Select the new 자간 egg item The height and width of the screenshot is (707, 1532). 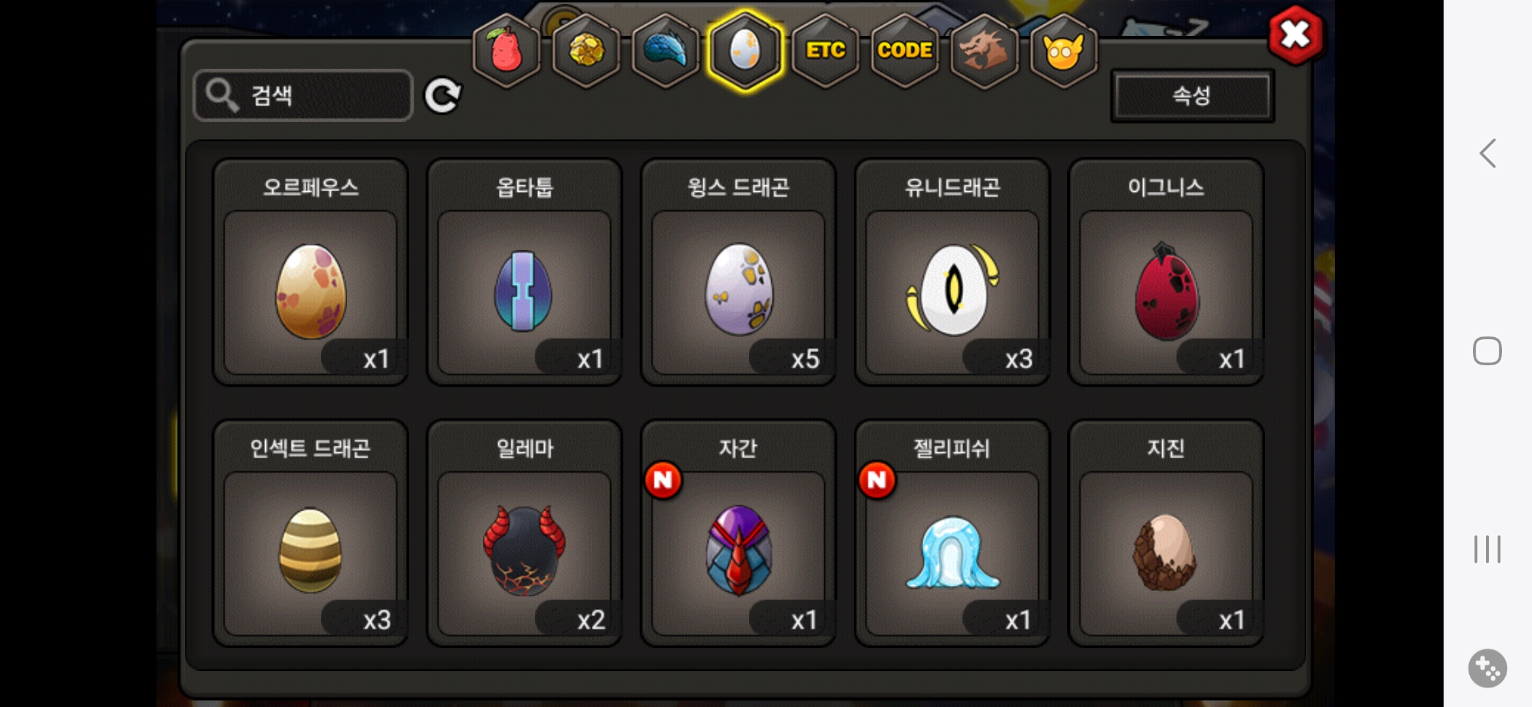pos(738,533)
